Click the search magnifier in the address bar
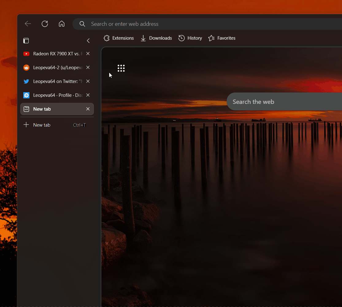Image resolution: width=342 pixels, height=307 pixels. 82,24
